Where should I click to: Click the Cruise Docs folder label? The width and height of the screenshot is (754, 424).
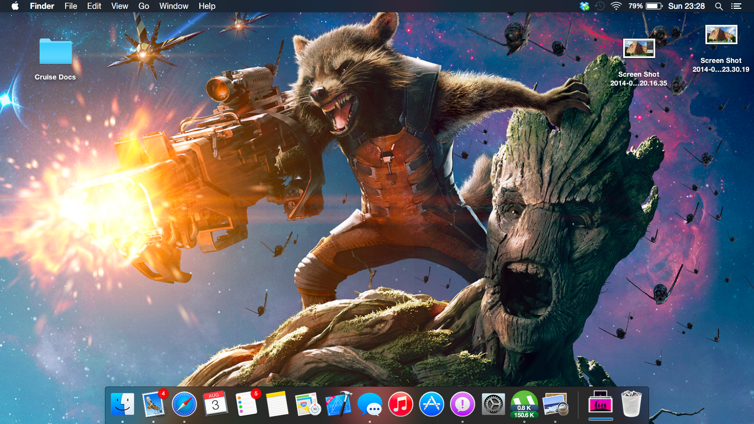55,77
